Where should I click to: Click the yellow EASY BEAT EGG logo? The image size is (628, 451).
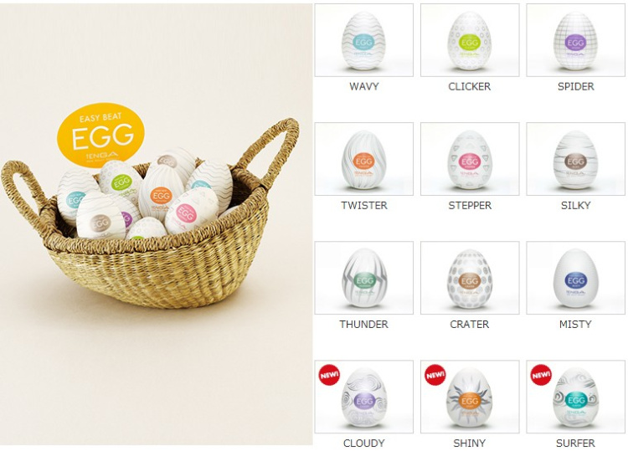[101, 136]
